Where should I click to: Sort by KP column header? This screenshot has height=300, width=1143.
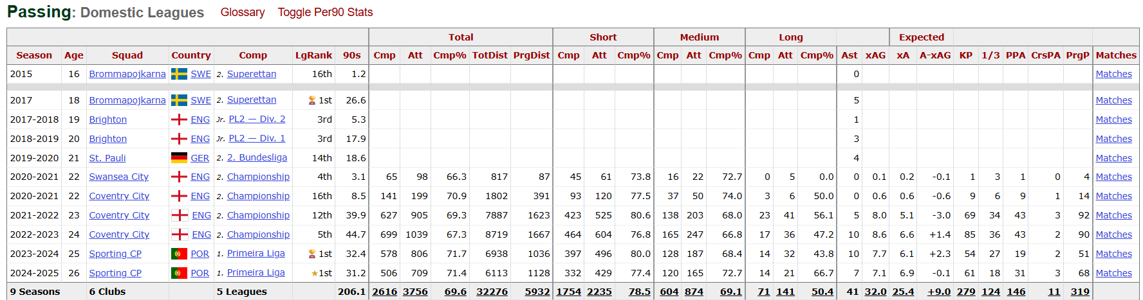966,55
